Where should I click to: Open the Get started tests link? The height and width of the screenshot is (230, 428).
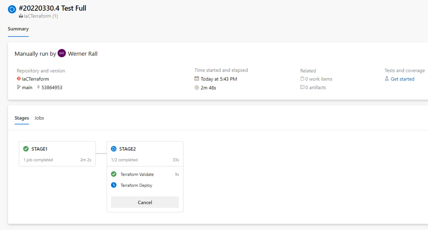(402, 79)
